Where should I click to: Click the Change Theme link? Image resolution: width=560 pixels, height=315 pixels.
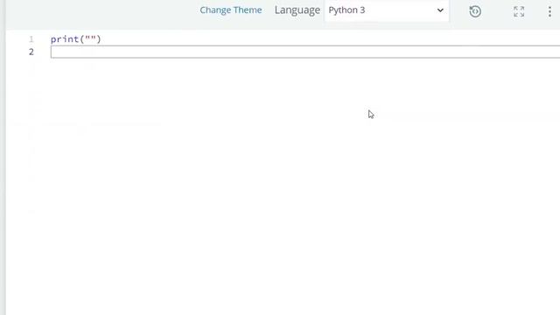pyautogui.click(x=231, y=10)
